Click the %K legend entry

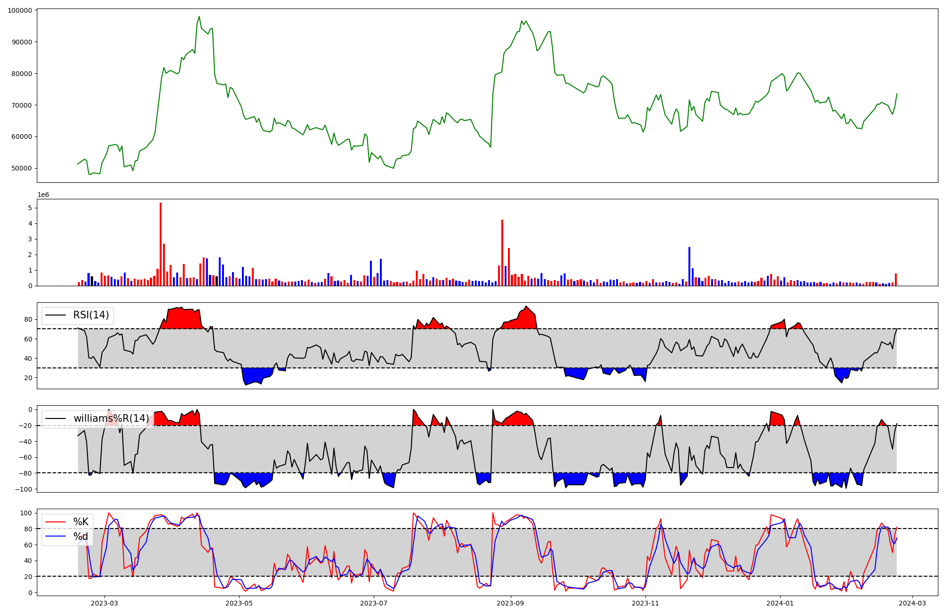[81, 522]
